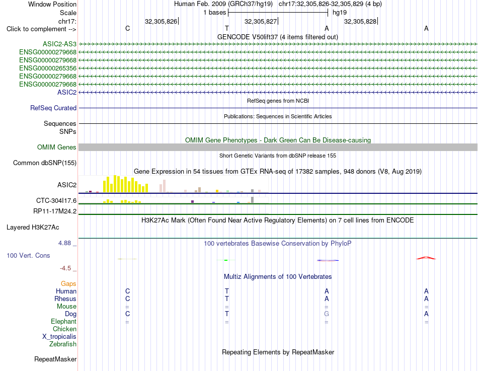Select the Human alignment row label

66,291
